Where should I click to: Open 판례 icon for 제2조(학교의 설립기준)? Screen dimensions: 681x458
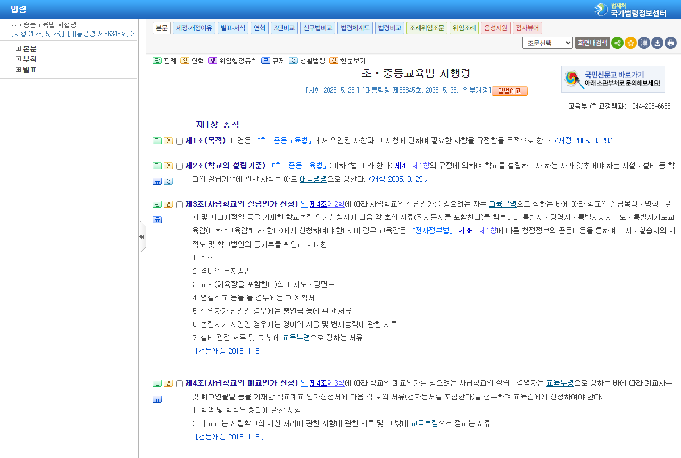(x=157, y=166)
